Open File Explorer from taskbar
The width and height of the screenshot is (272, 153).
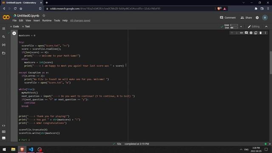[13, 149]
